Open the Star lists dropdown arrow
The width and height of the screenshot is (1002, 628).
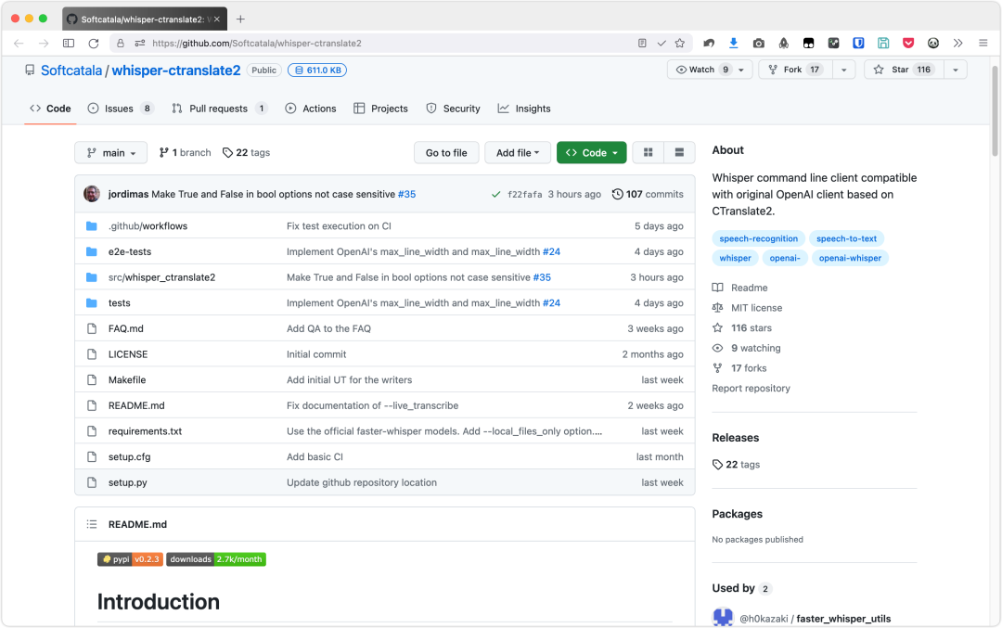pos(956,70)
